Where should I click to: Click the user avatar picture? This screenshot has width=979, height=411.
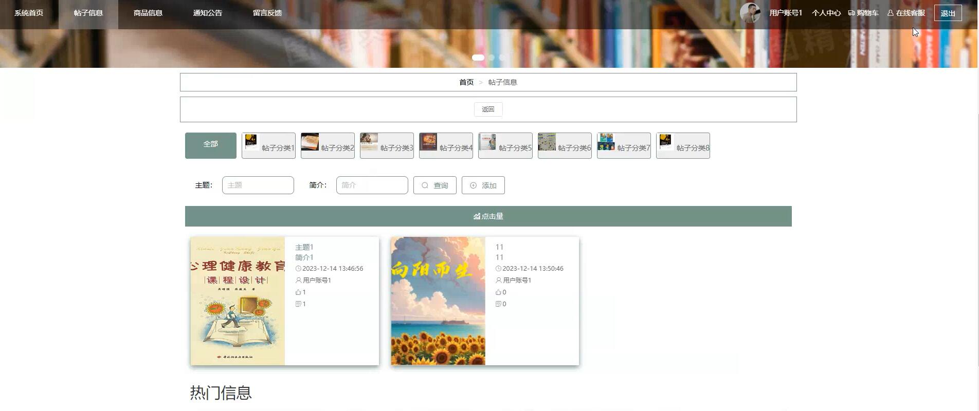[x=750, y=13]
